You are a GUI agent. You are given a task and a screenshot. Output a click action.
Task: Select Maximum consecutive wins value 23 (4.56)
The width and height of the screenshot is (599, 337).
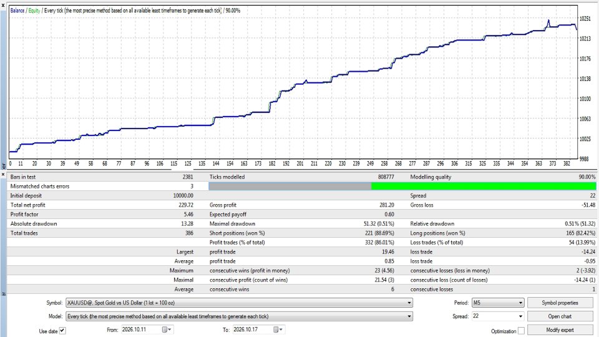pyautogui.click(x=386, y=270)
